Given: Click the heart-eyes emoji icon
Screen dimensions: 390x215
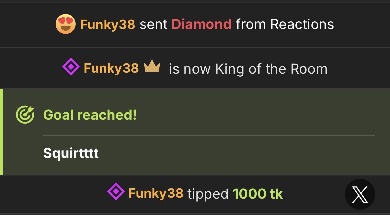Looking at the screenshot, I should [65, 24].
